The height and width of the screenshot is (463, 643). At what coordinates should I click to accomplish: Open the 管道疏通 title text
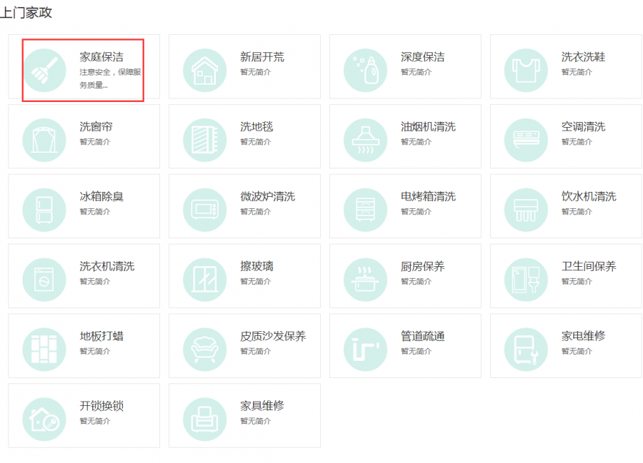click(423, 336)
